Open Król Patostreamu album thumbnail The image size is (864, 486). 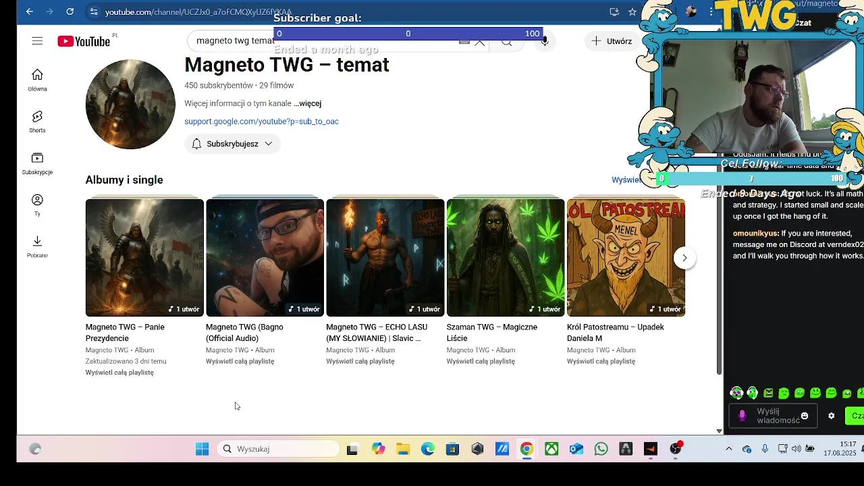coord(626,257)
